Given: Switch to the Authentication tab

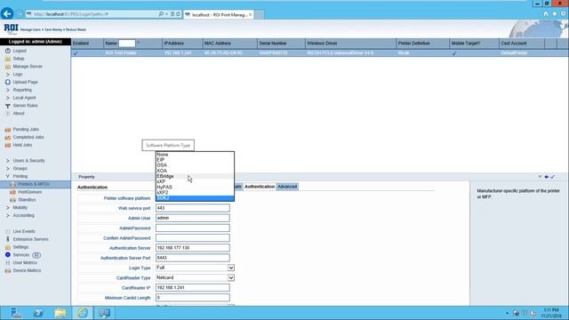Looking at the screenshot, I should pyautogui.click(x=260, y=187).
